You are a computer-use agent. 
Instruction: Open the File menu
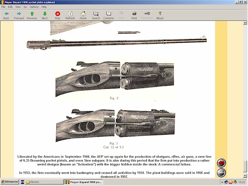(x=3, y=7)
